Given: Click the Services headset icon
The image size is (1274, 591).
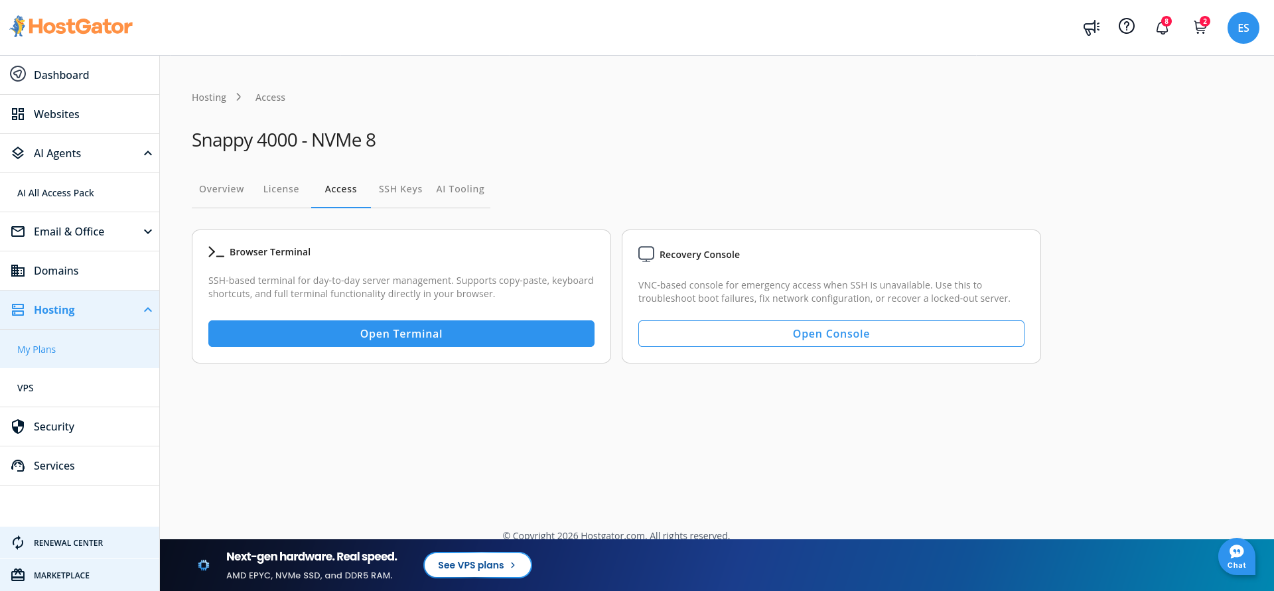Looking at the screenshot, I should coord(18,466).
